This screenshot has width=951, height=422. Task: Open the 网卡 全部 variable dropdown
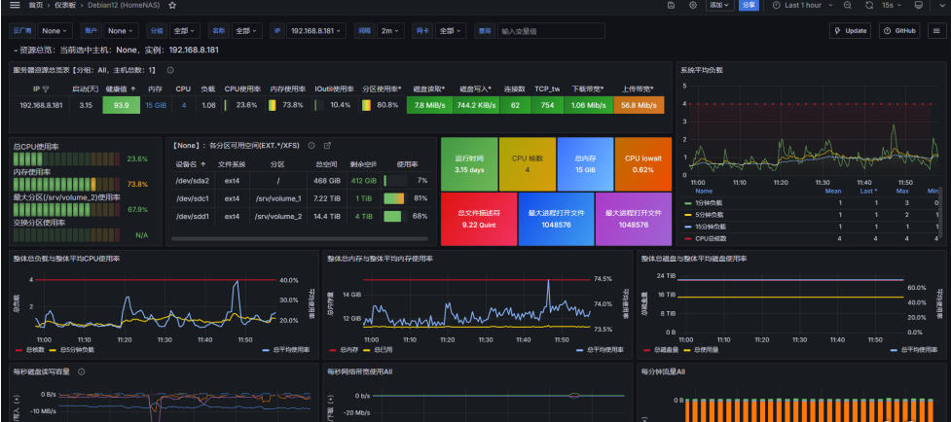(450, 31)
